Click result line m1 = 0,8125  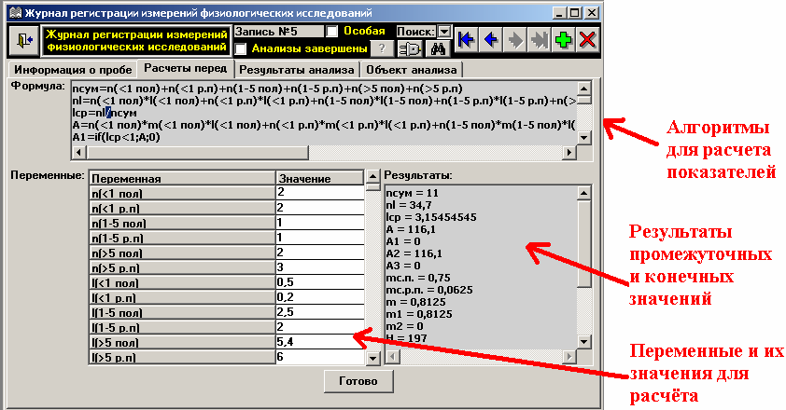coord(419,314)
